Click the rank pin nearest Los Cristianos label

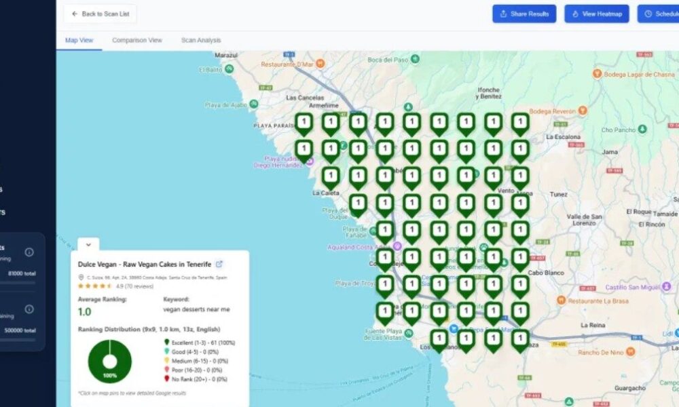click(x=439, y=341)
